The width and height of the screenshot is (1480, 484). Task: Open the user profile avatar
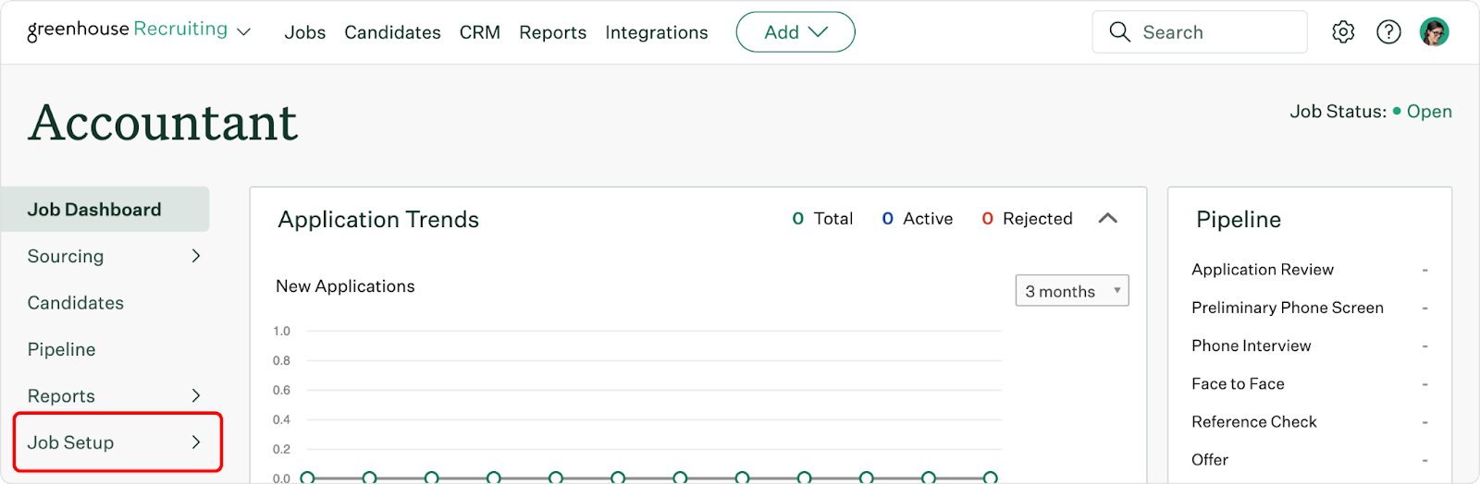coord(1434,32)
